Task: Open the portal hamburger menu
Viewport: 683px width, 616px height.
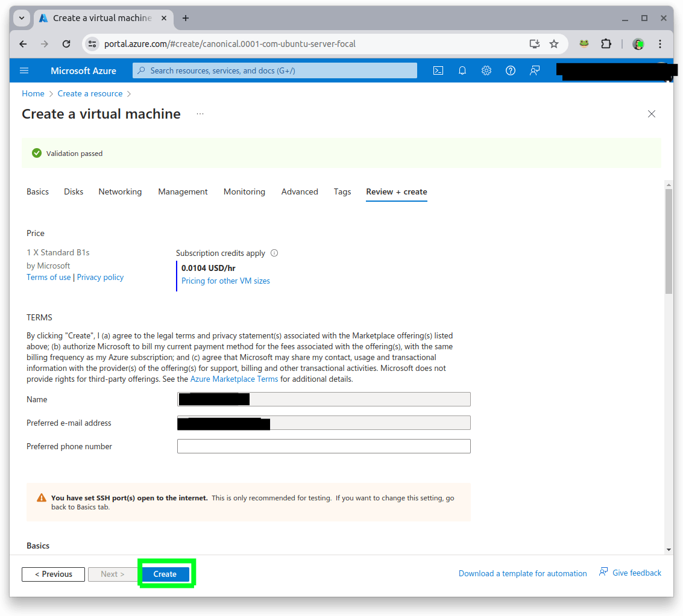Action: (24, 70)
